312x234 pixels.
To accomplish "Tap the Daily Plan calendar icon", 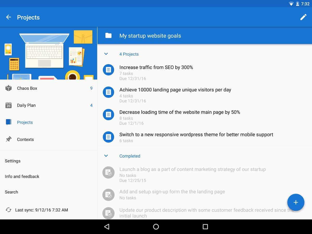I will coord(9,105).
